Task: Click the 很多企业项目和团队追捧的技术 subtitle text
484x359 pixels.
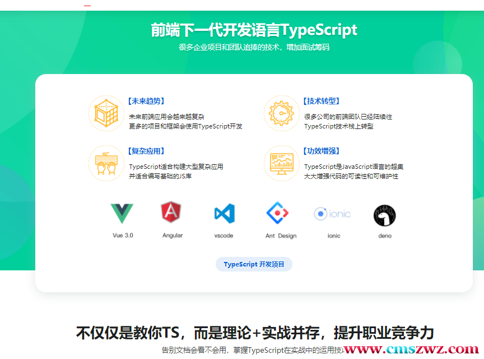Action: tap(254, 48)
